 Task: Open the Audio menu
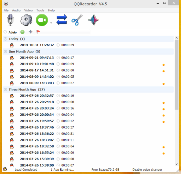pyautogui.click(x=16, y=10)
